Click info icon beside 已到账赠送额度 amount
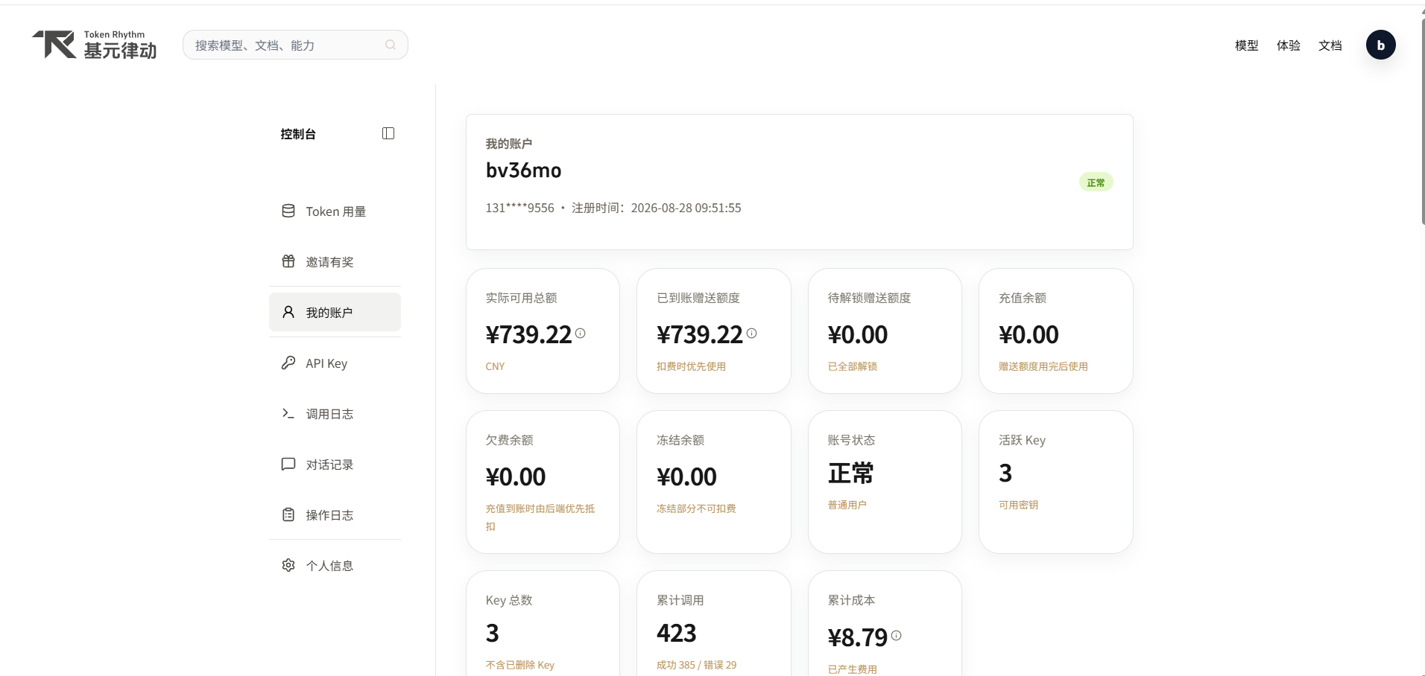 pyautogui.click(x=751, y=334)
